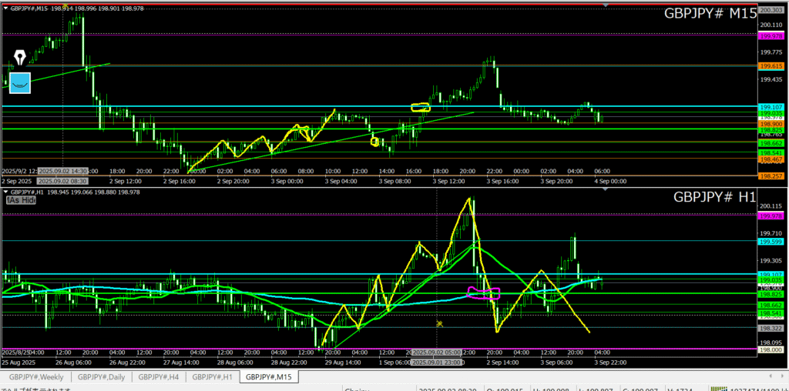Click the 2025.09.02 14:30 crosshair time label
Screen dimensions: 789x391
[63, 171]
